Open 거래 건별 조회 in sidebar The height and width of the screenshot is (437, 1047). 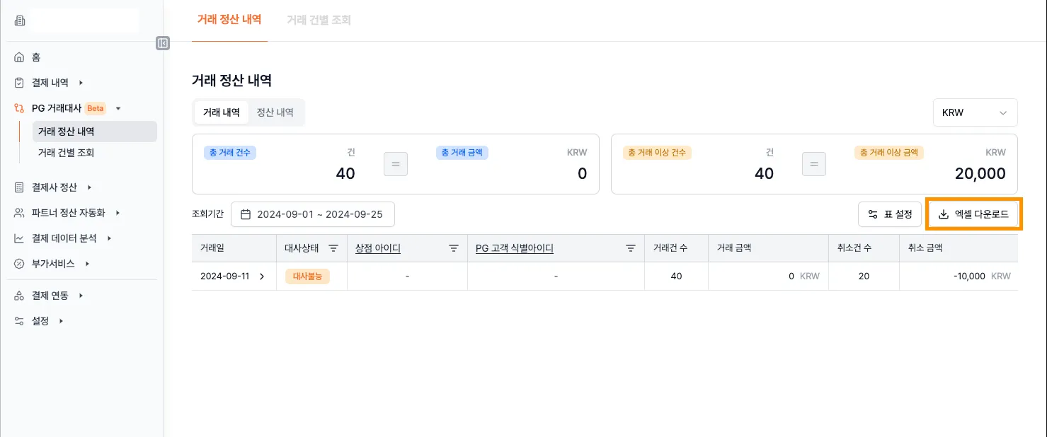click(x=66, y=153)
